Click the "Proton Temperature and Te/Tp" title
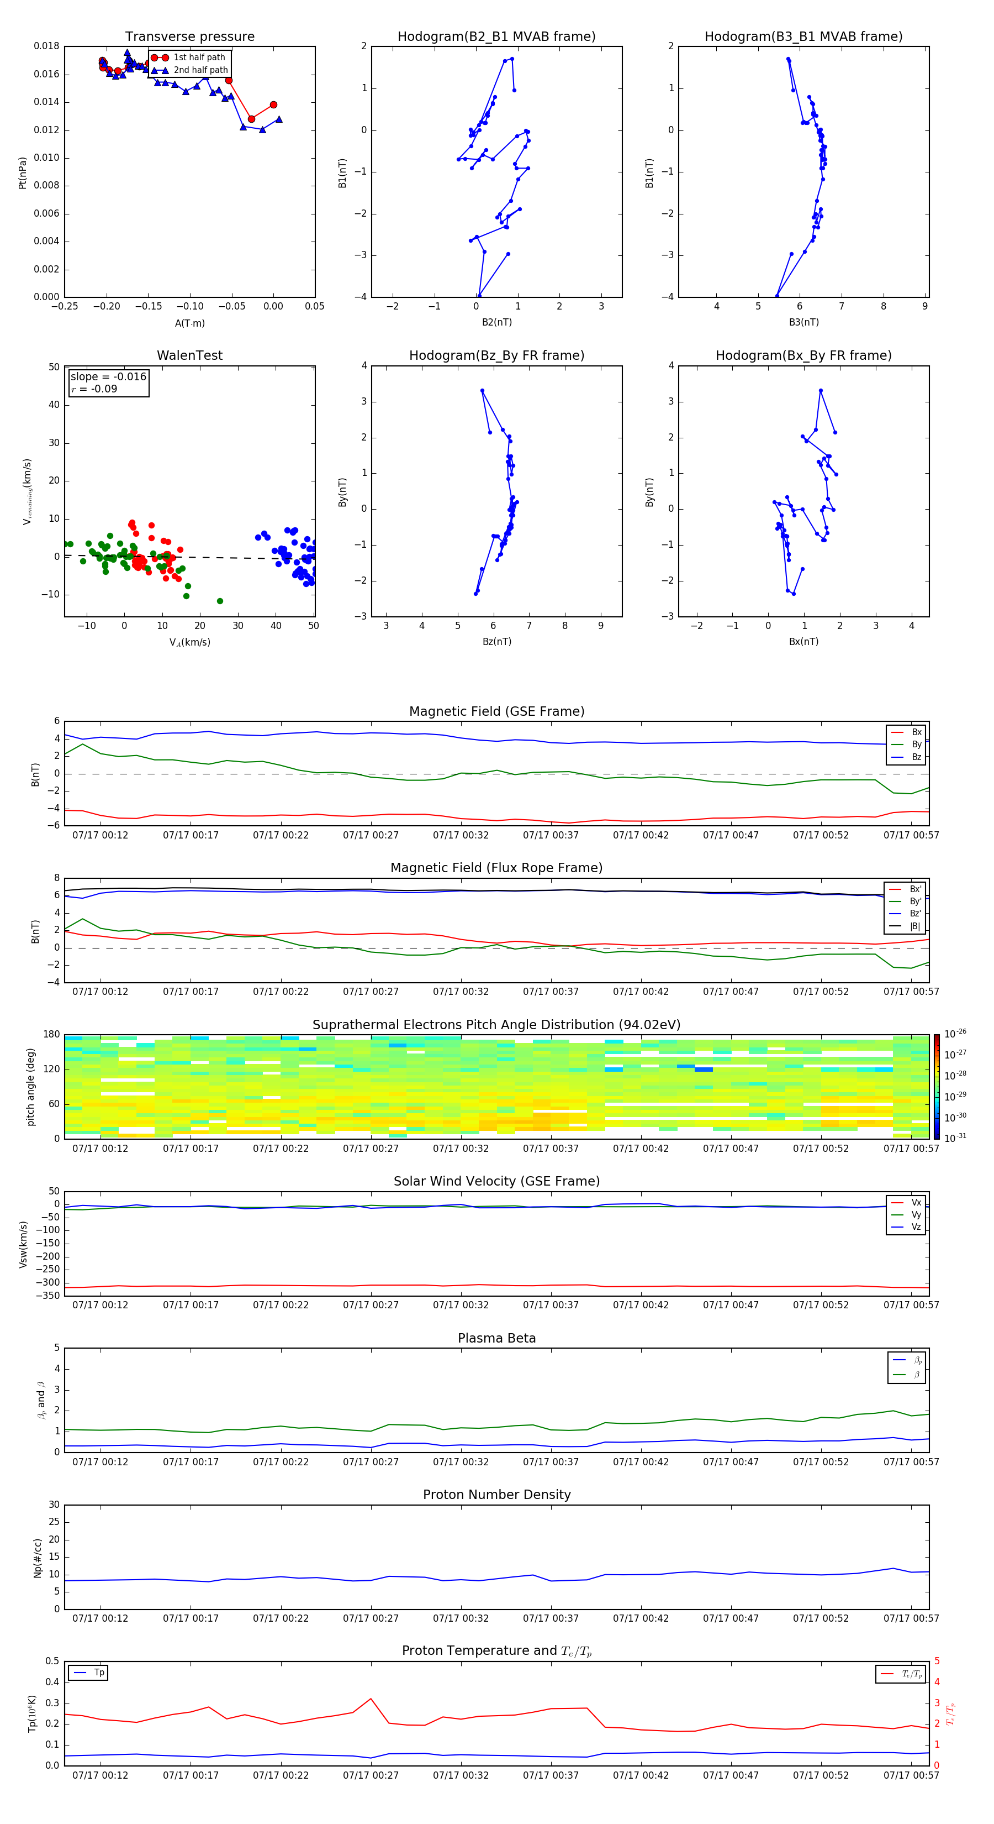The width and height of the screenshot is (994, 1824). [x=496, y=1651]
